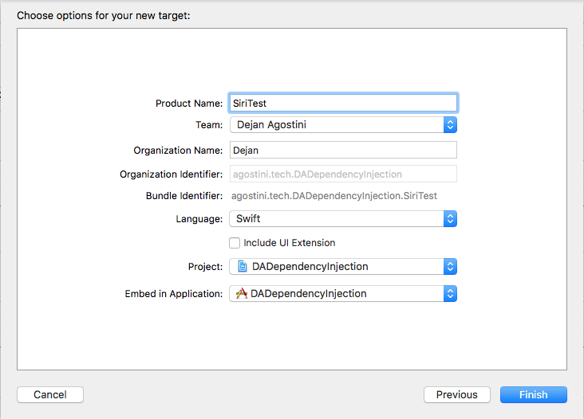Open the Embed in Application dropdown
Screen dimensions: 584x419
tap(335, 294)
